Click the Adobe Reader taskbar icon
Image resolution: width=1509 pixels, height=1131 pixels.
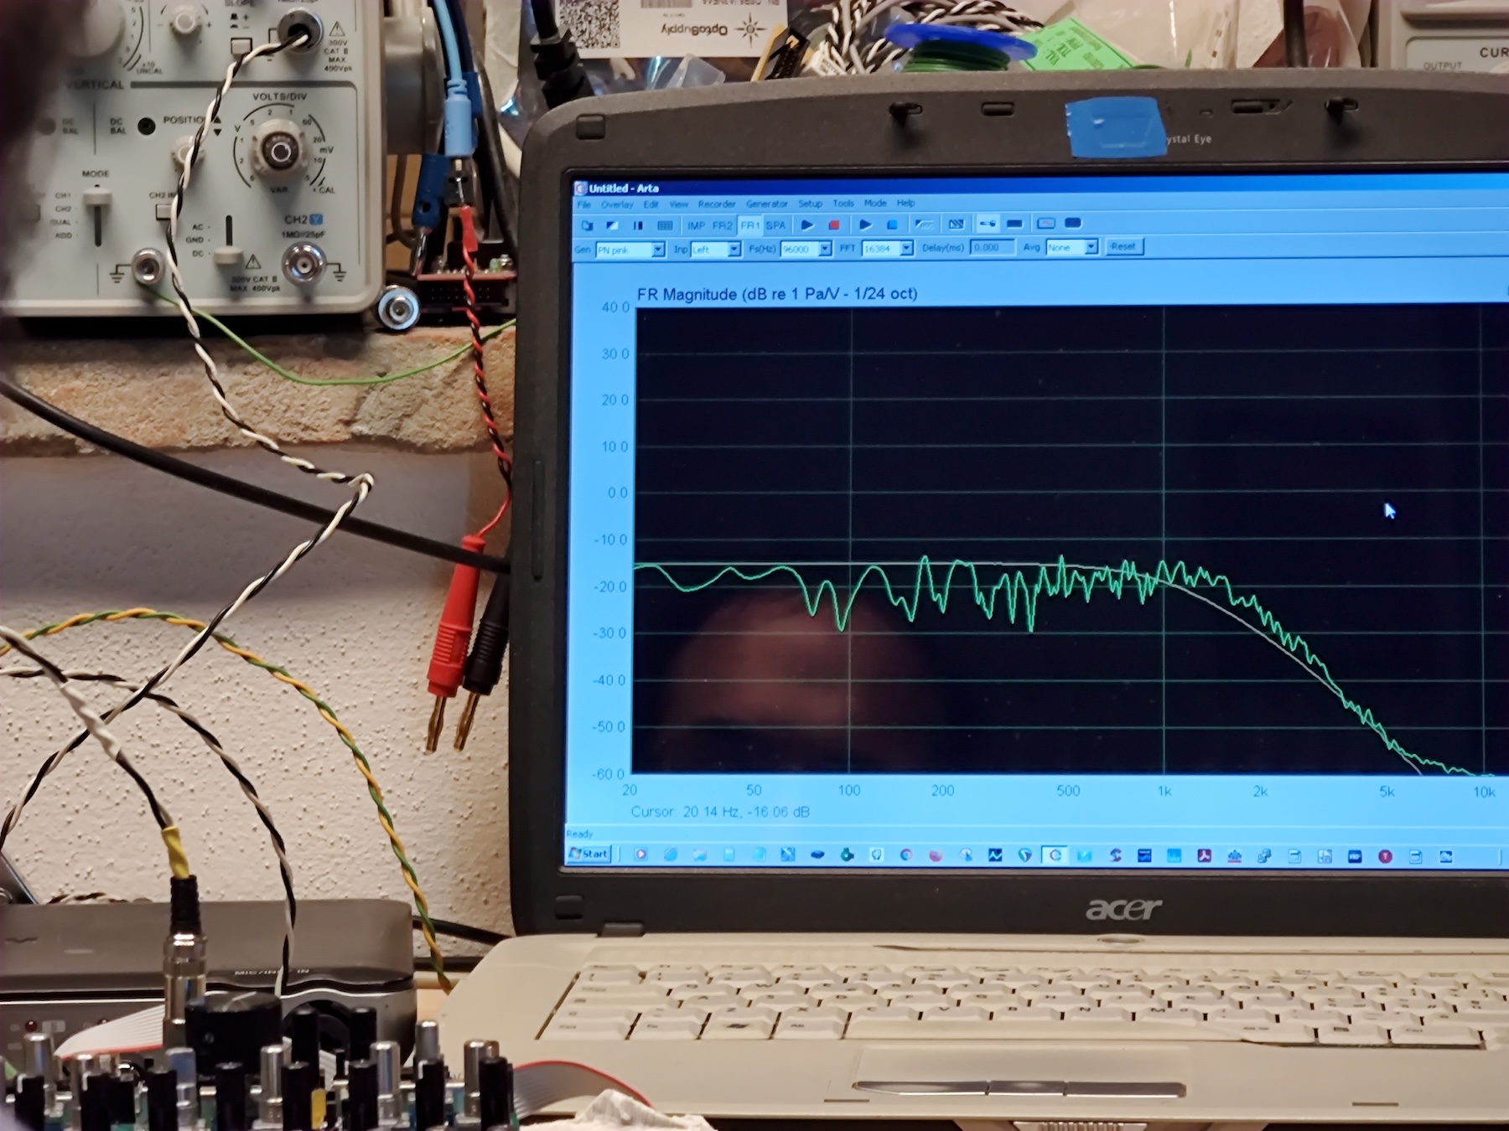1205,855
